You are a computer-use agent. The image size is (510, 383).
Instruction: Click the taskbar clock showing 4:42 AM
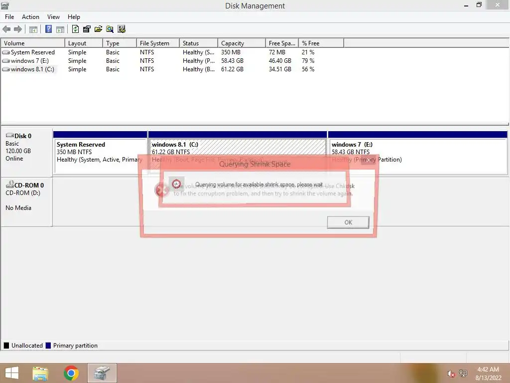(x=488, y=374)
